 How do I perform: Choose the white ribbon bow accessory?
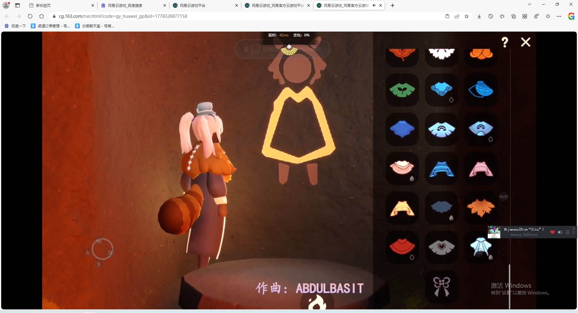441,287
